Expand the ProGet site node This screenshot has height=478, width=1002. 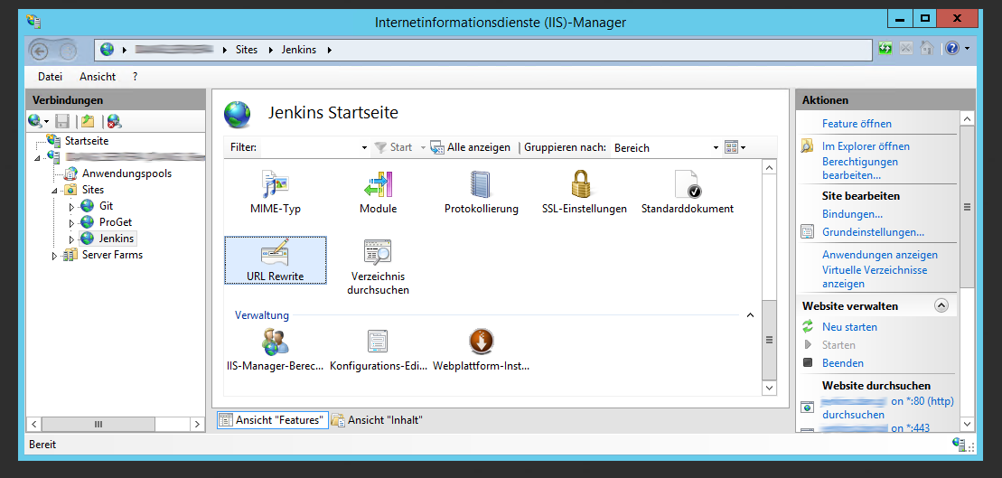pos(71,223)
